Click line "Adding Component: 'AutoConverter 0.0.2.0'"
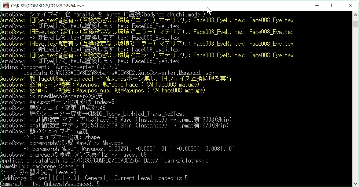The width and height of the screenshot is (359, 187). click(60, 67)
